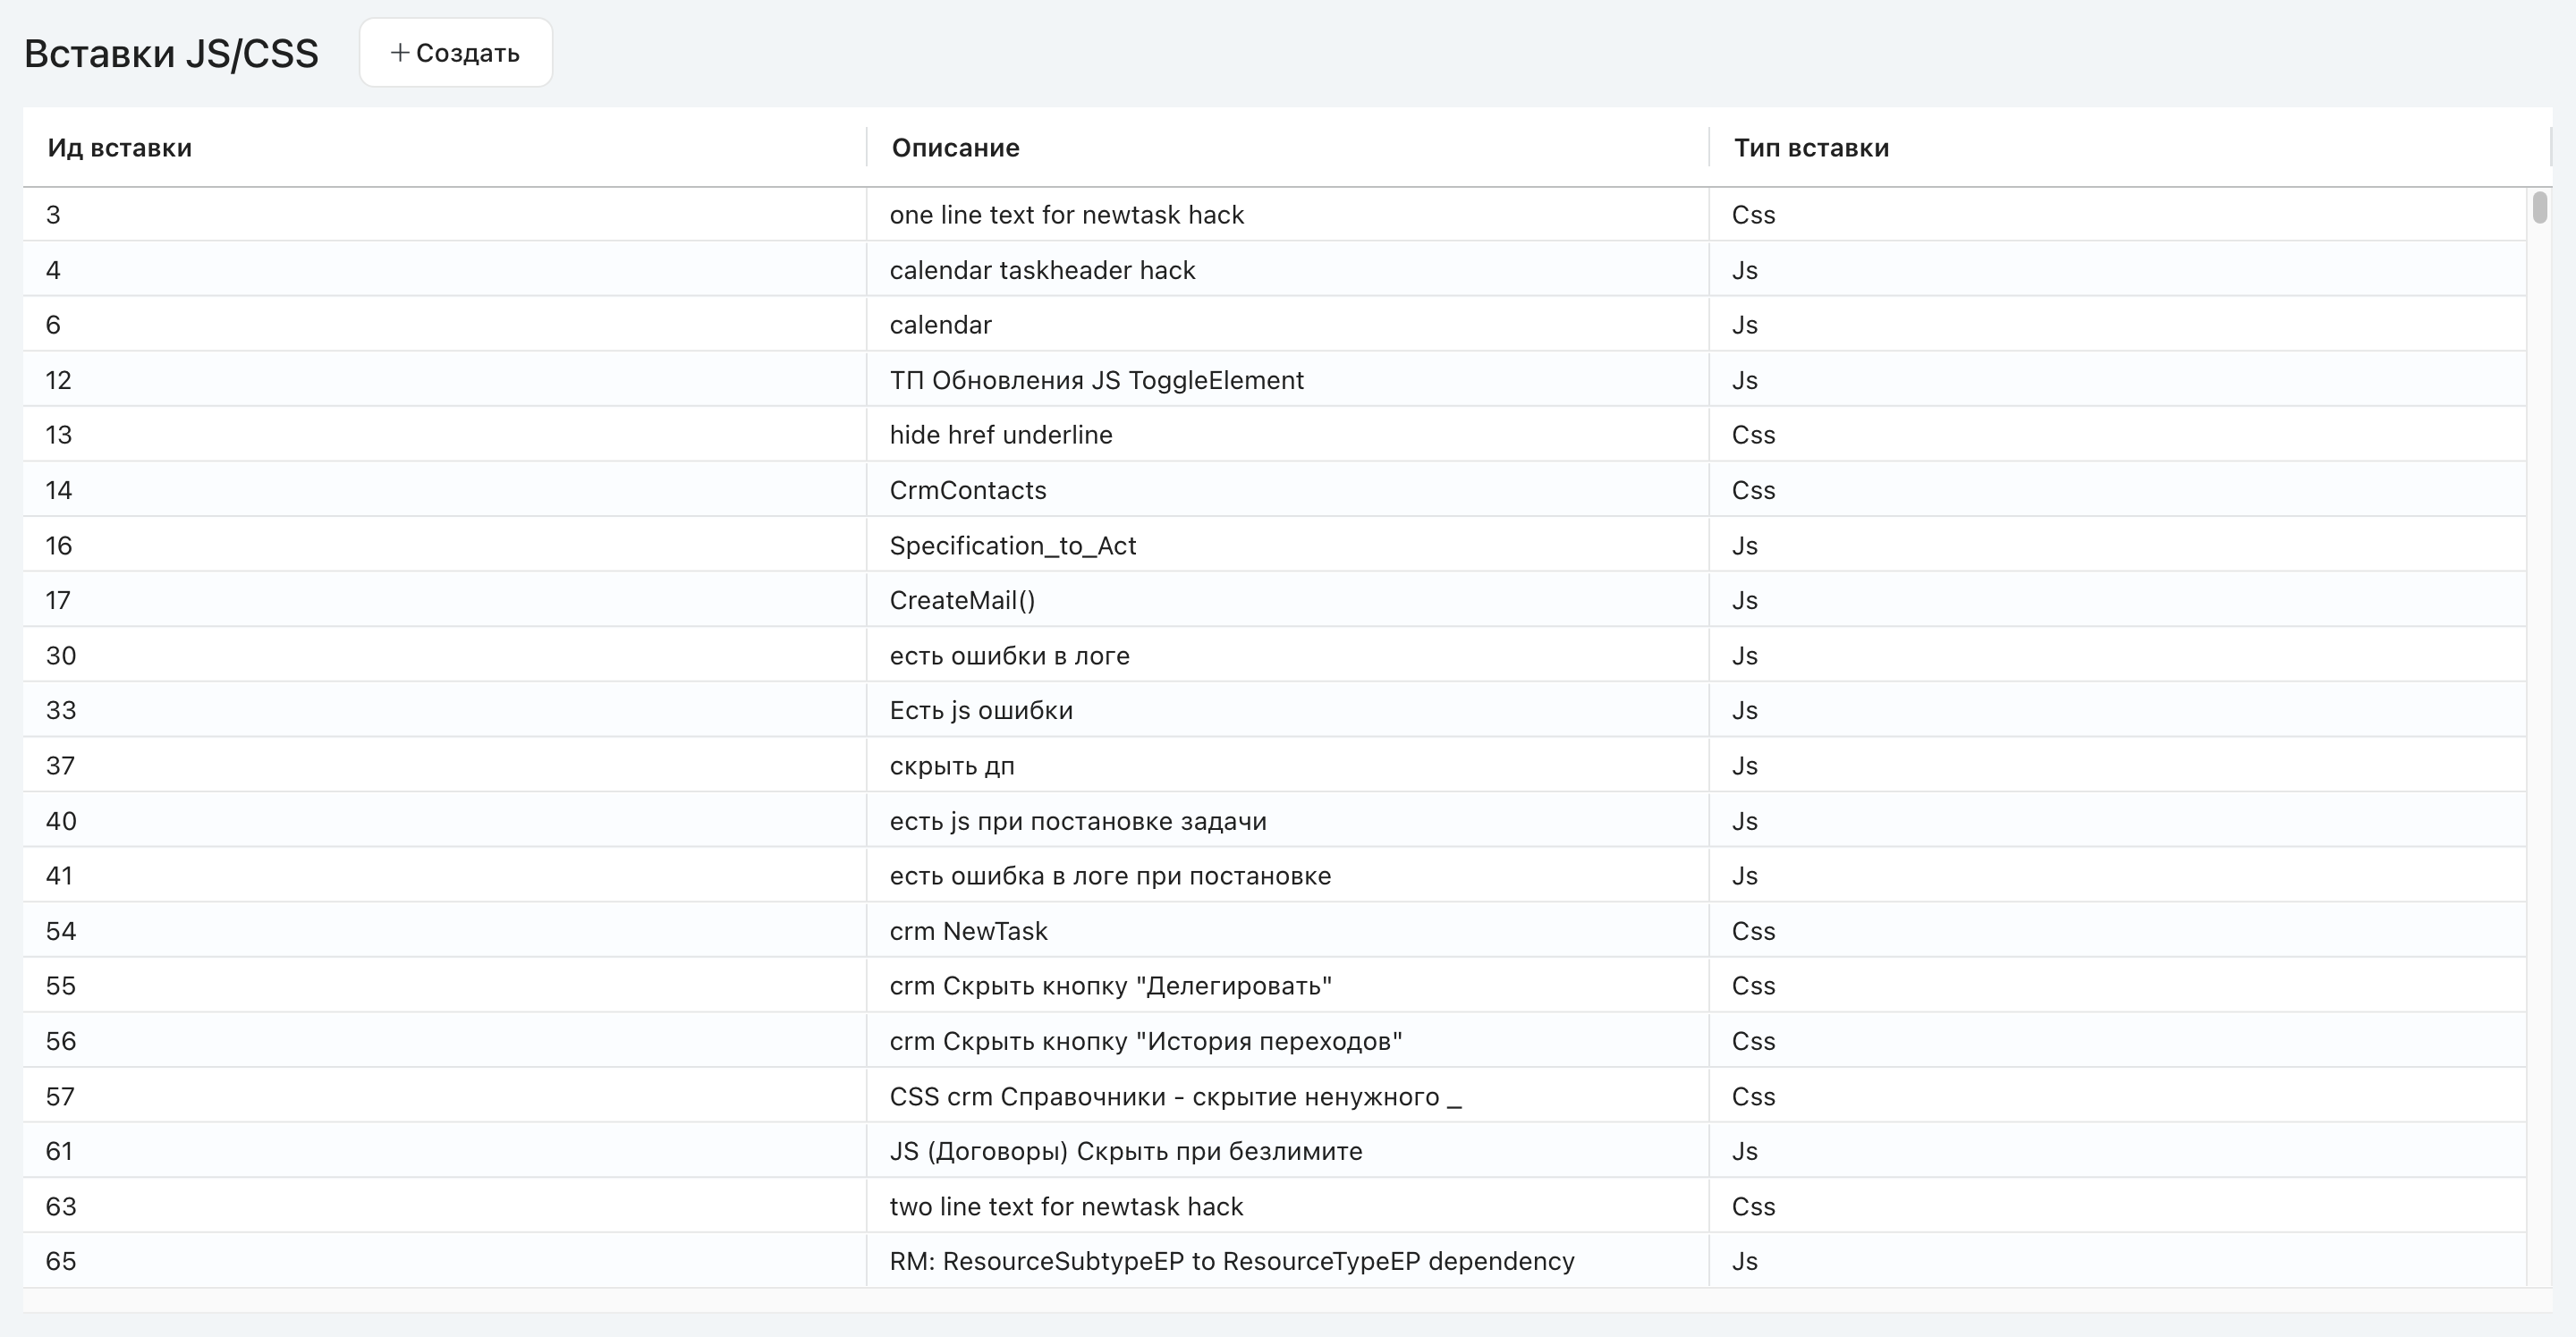The height and width of the screenshot is (1337, 2576).
Task: Open the 'CrmContacts' insert
Action: [1275, 490]
